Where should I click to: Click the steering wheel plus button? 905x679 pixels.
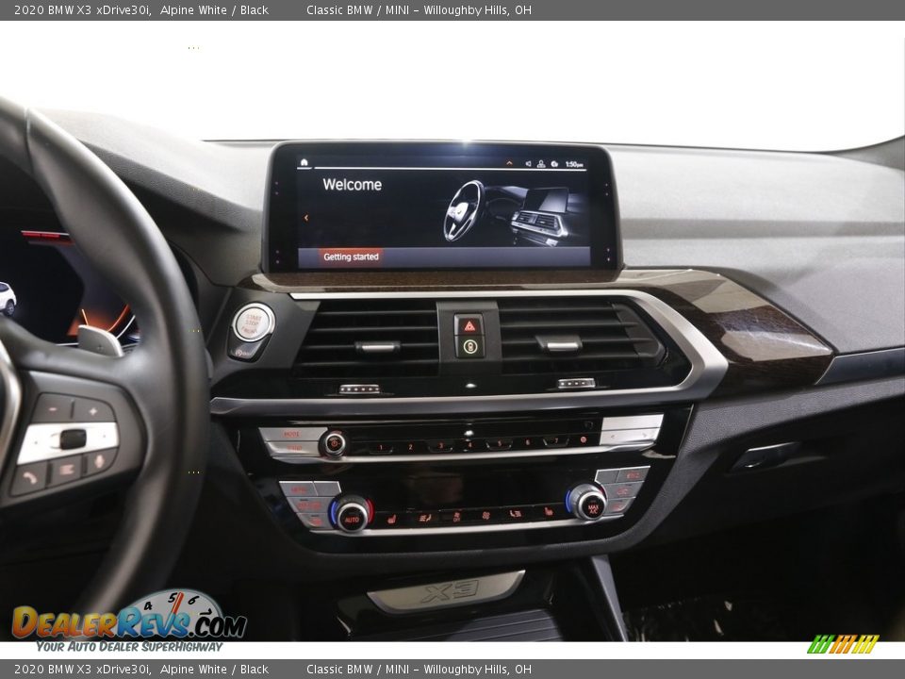click(93, 411)
